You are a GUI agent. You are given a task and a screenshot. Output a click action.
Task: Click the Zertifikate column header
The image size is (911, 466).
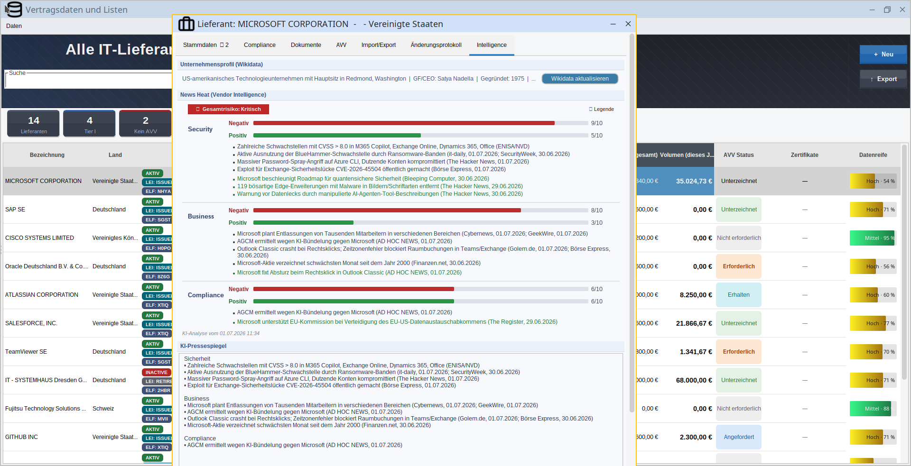[x=805, y=155]
